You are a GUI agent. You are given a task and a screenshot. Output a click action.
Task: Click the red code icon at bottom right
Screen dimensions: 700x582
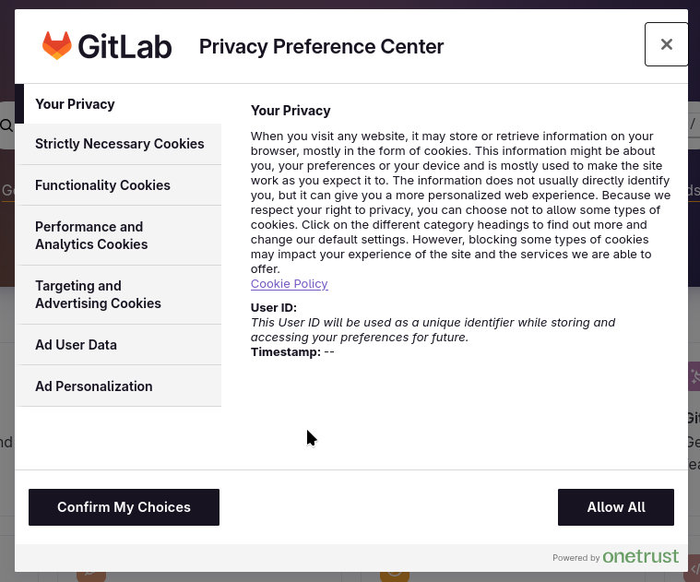tap(694, 571)
